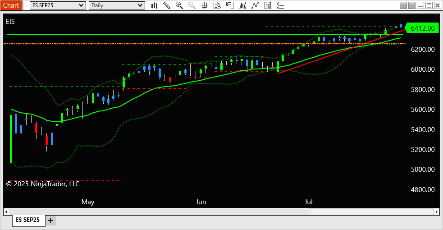
Task: Open the Daily interval dropdown
Action: click(117, 5)
